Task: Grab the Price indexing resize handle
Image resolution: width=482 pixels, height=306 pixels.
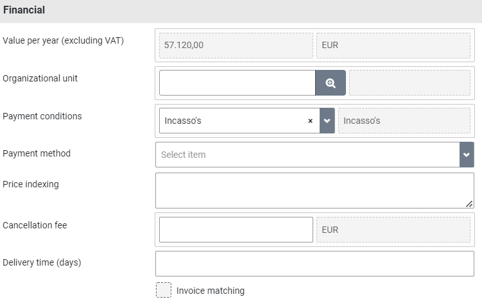Action: [470, 204]
